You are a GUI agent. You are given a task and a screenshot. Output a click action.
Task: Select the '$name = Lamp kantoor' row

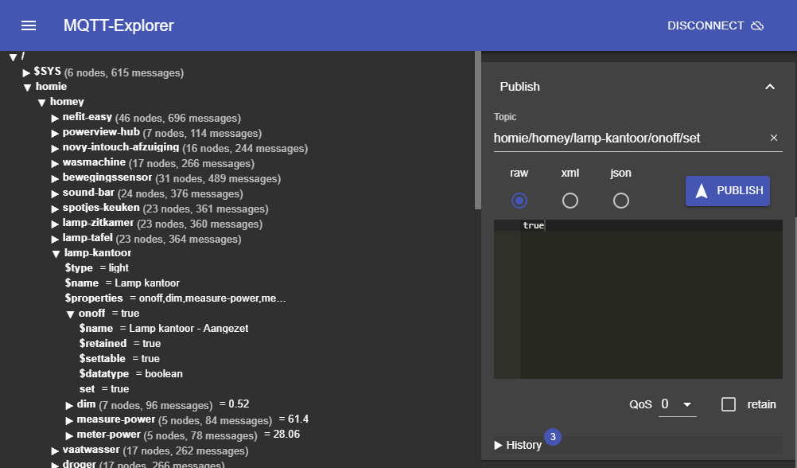pyautogui.click(x=122, y=283)
